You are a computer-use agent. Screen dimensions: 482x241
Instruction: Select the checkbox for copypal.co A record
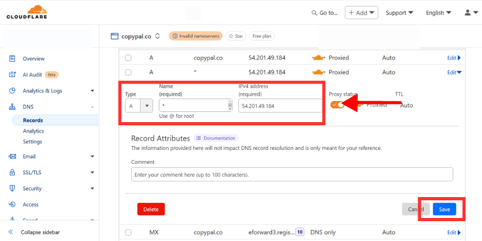pyautogui.click(x=128, y=58)
